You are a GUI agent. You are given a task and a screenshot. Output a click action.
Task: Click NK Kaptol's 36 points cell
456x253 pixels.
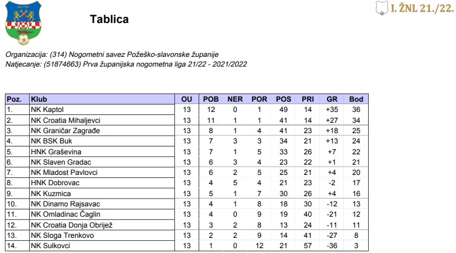point(356,110)
